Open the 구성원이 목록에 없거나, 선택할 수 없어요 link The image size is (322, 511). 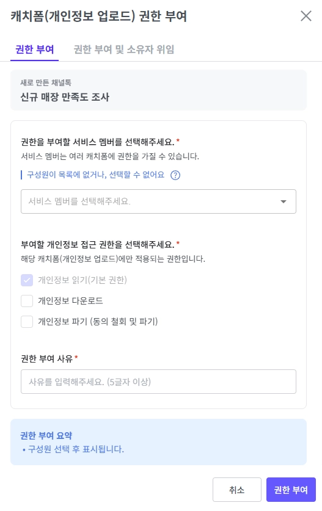[95, 175]
